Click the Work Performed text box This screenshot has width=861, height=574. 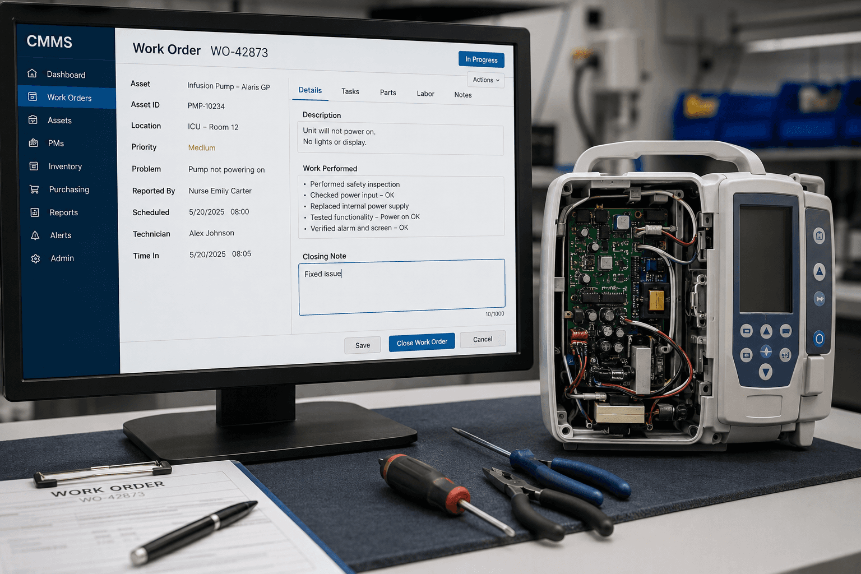click(401, 206)
